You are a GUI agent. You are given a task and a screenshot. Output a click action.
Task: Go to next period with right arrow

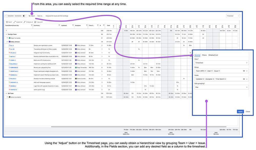pos(26,16)
